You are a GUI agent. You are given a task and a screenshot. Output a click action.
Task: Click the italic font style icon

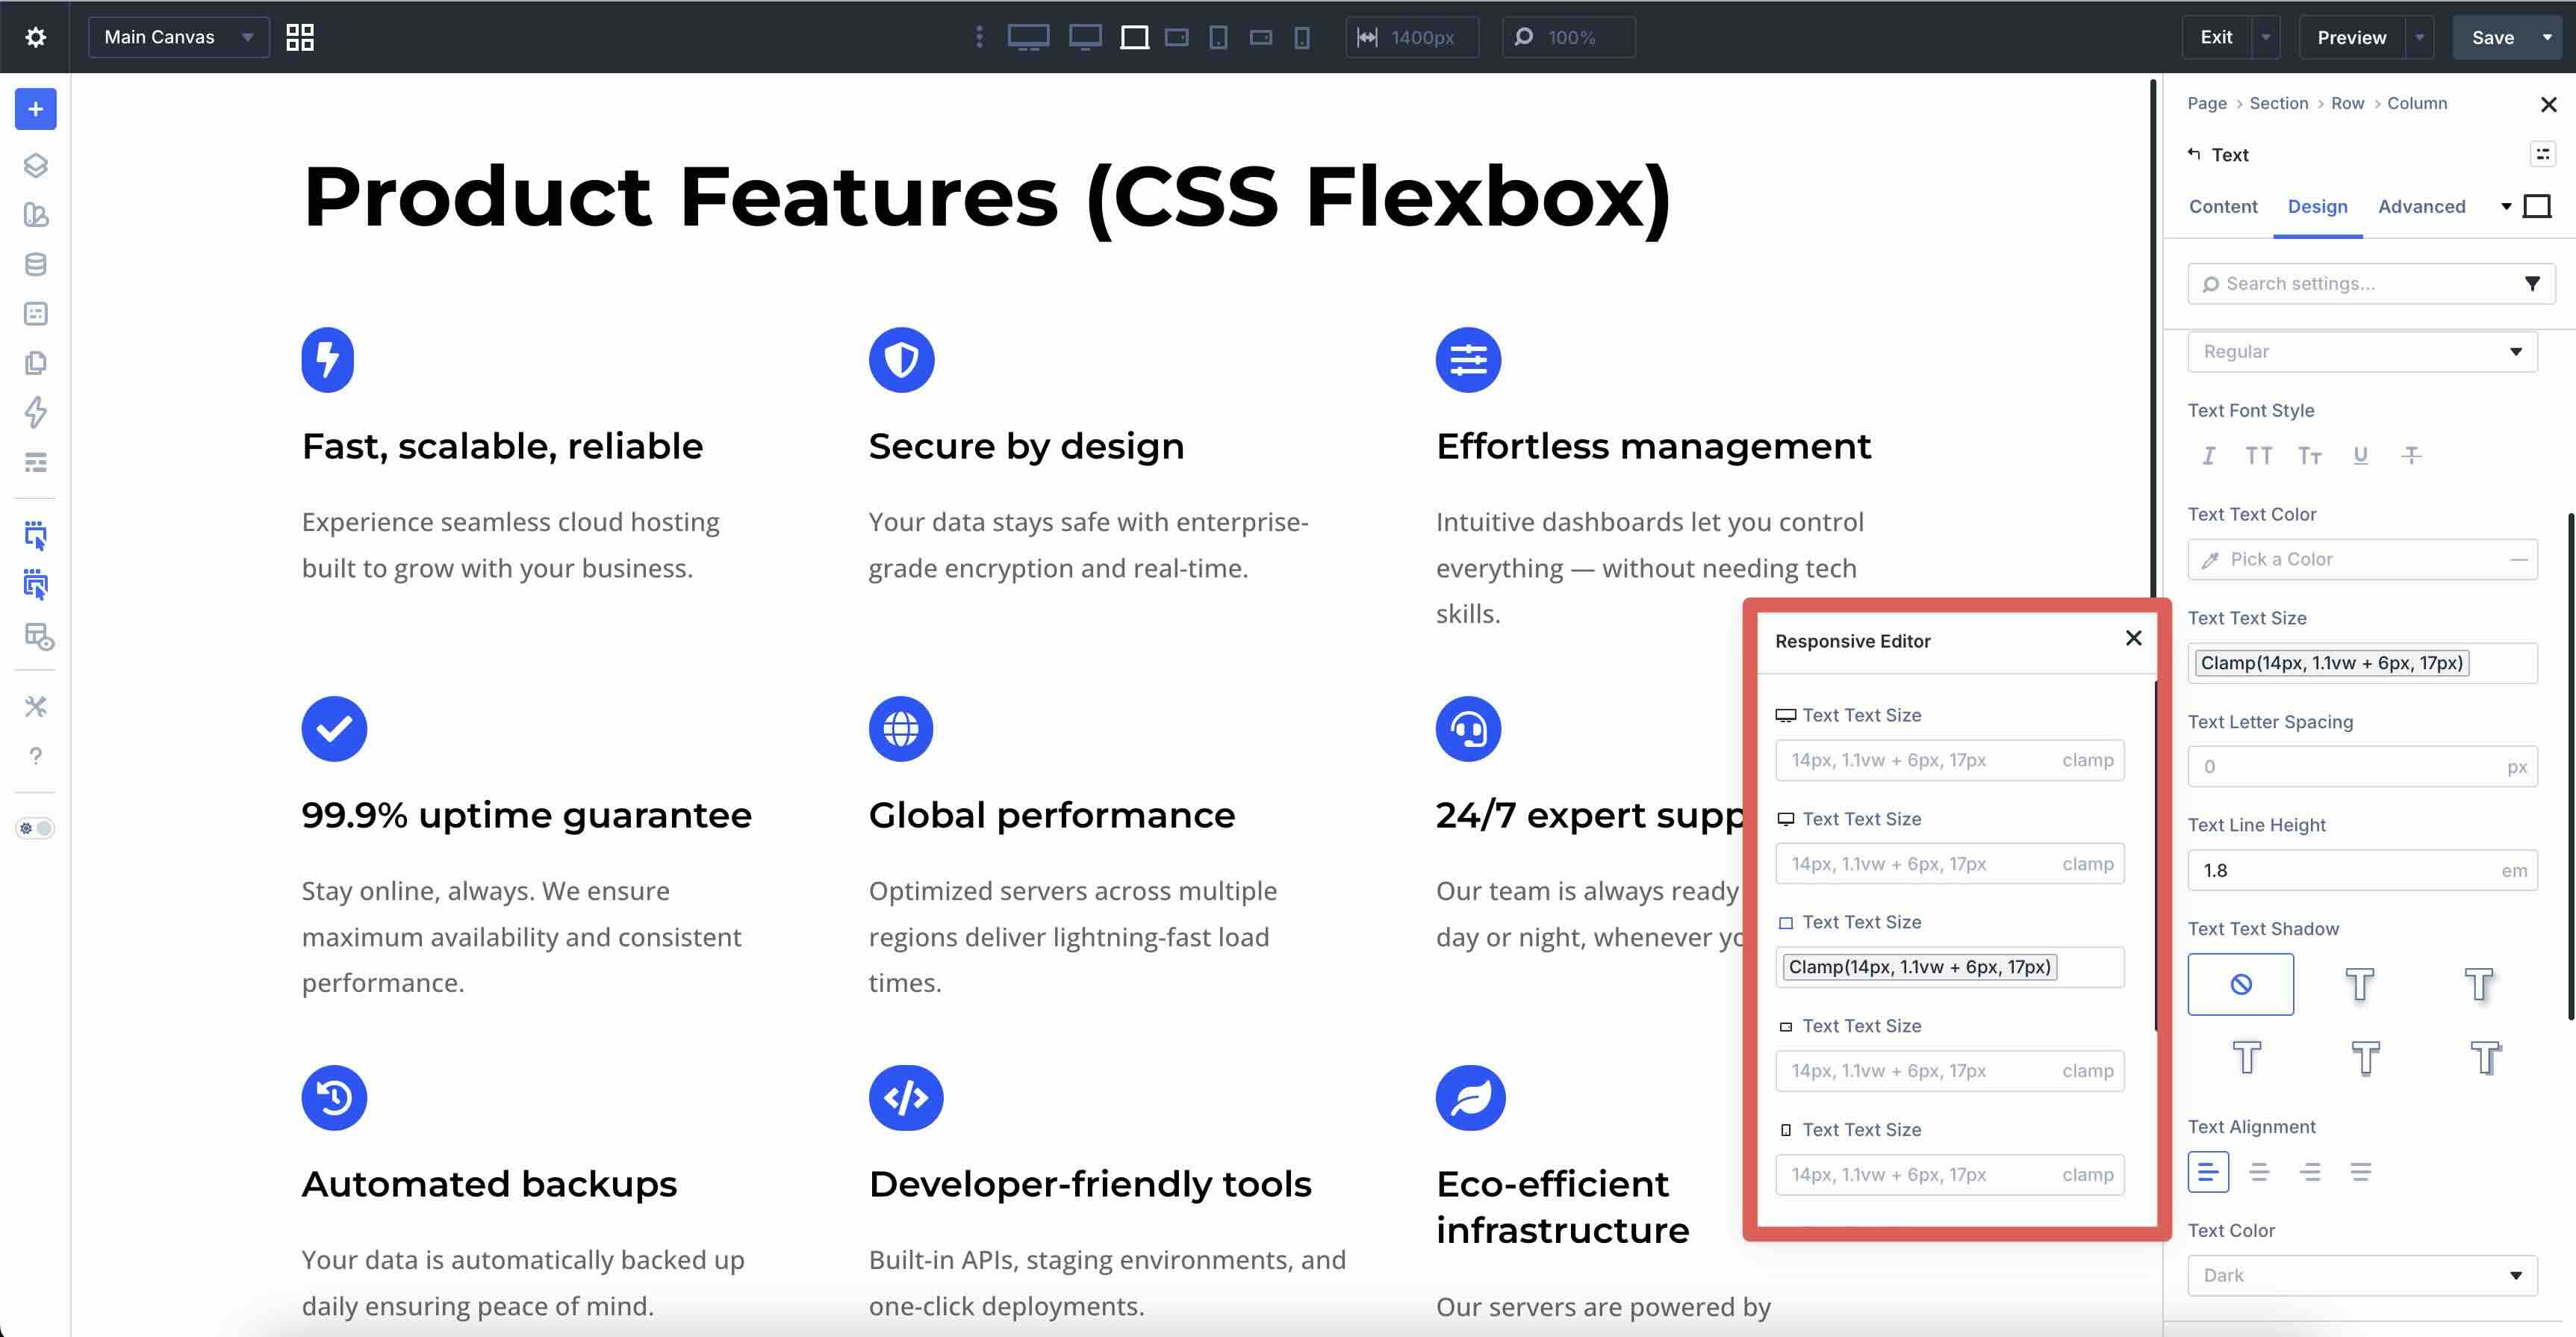2208,456
